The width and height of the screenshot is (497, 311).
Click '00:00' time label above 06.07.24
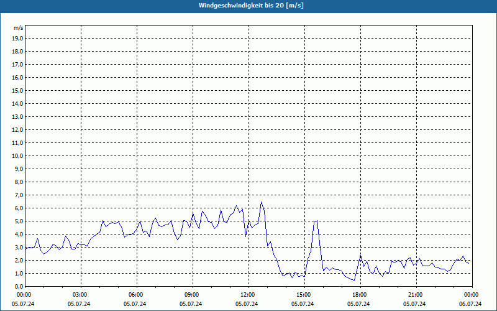(x=472, y=295)
